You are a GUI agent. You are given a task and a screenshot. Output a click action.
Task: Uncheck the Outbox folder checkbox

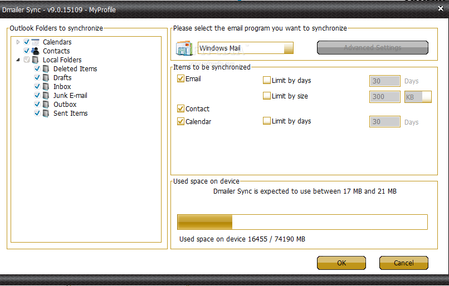pos(37,104)
